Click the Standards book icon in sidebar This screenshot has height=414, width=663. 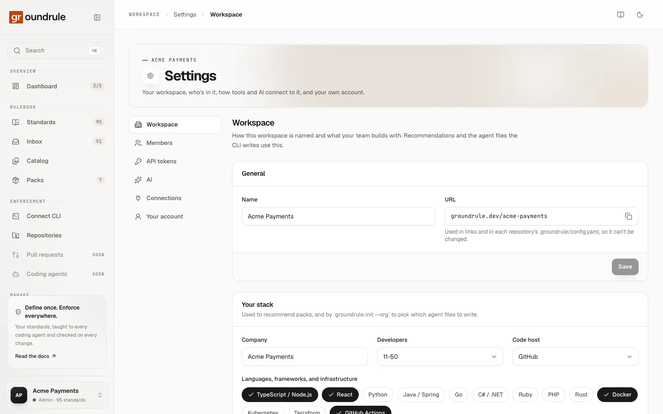click(16, 122)
